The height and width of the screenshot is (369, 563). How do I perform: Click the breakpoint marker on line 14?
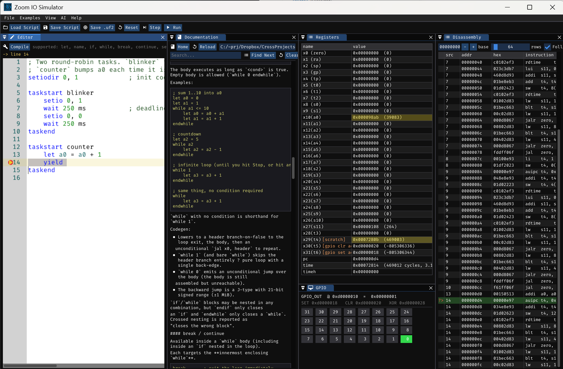[11, 162]
